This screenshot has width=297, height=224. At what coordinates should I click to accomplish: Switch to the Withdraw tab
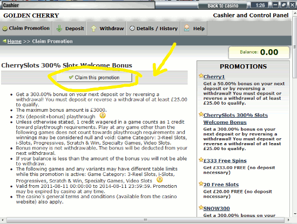[x=107, y=29]
